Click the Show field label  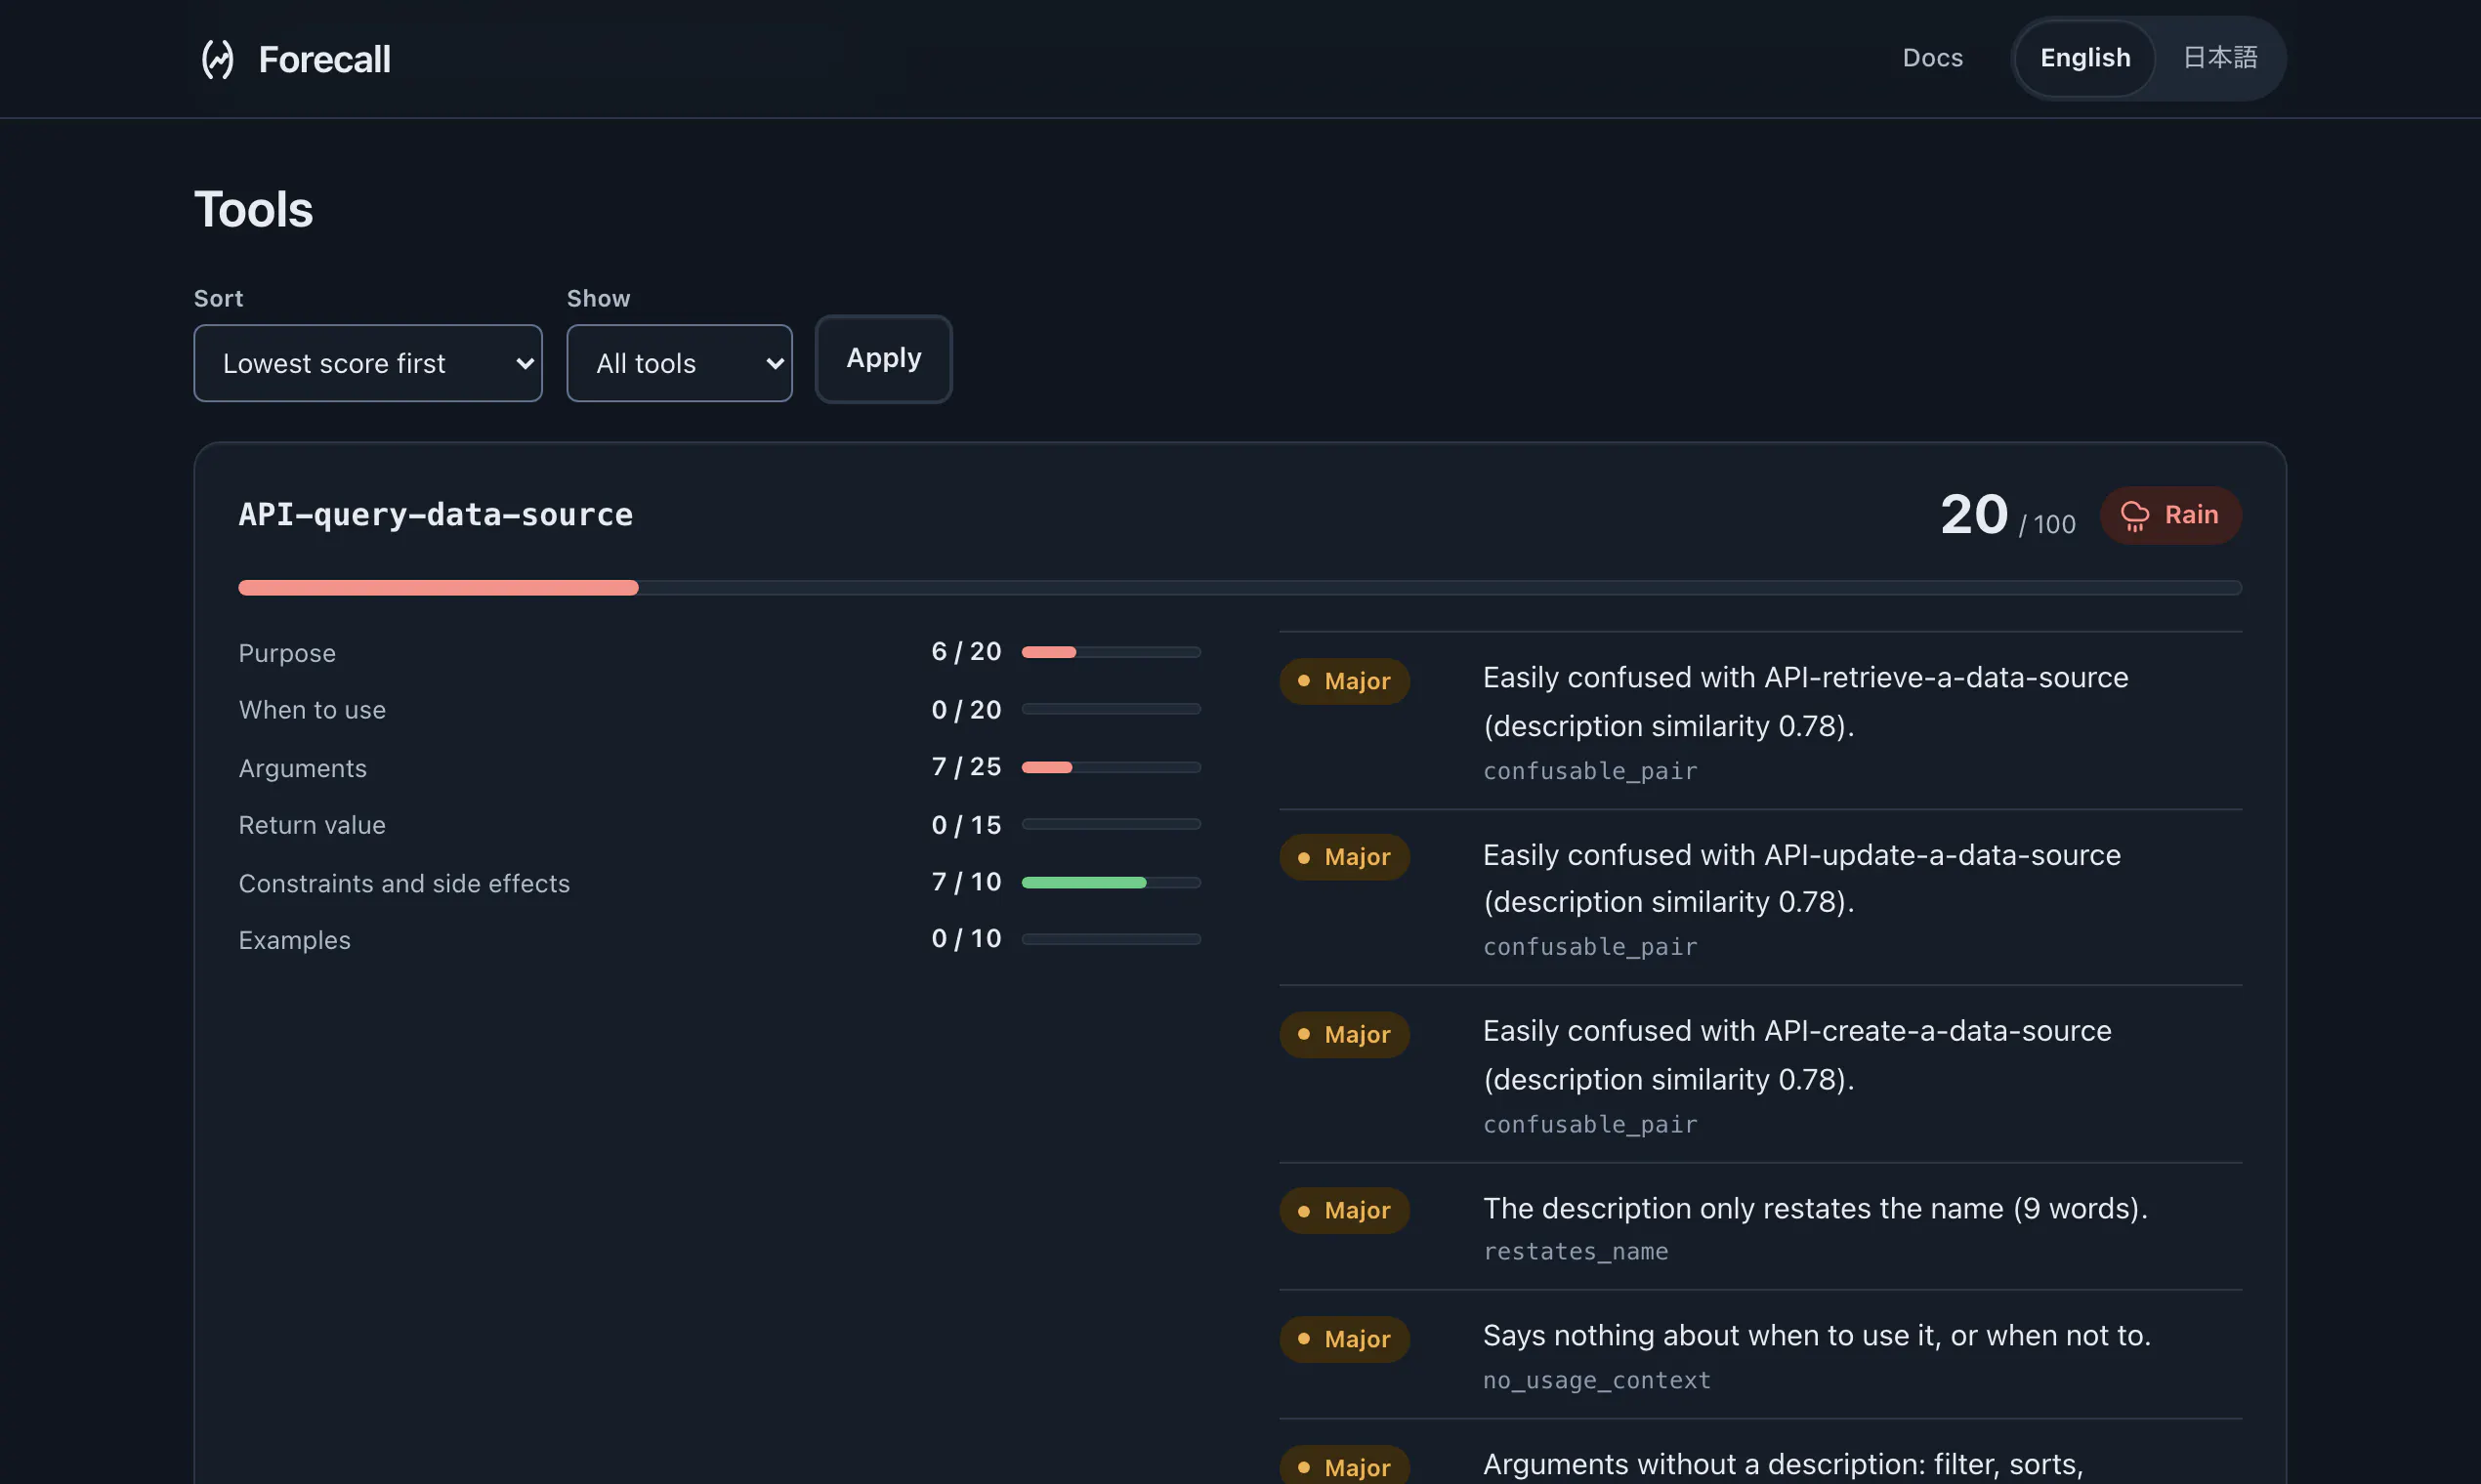tap(598, 298)
